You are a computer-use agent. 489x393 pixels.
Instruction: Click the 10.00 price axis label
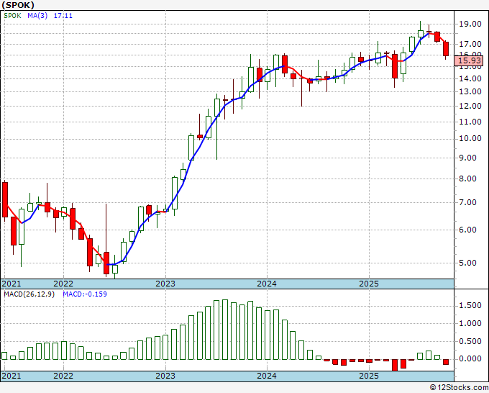470,139
